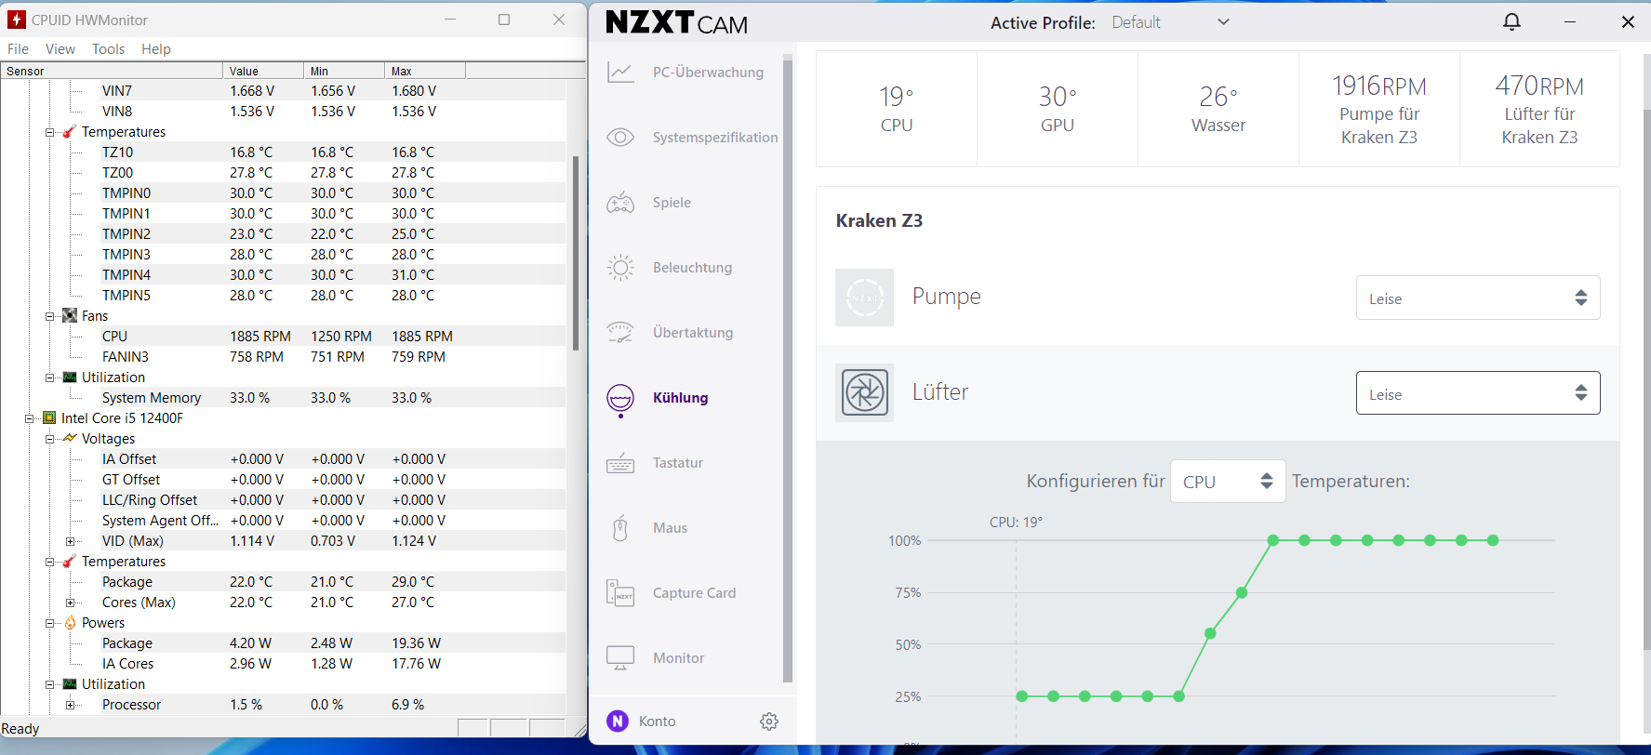1651x755 pixels.
Task: Open the View menu in HWMonitor
Action: 60,49
